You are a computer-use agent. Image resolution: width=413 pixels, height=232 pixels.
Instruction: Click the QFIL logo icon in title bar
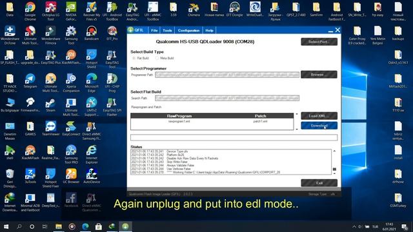pyautogui.click(x=130, y=30)
